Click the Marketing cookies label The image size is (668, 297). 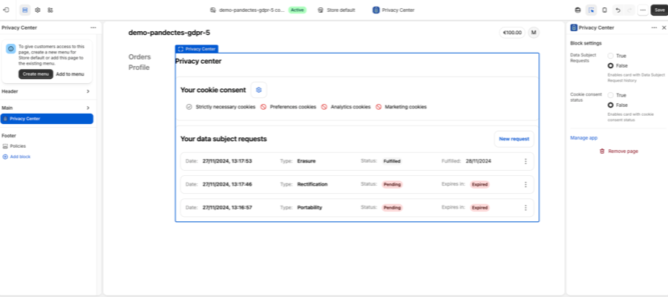[405, 107]
